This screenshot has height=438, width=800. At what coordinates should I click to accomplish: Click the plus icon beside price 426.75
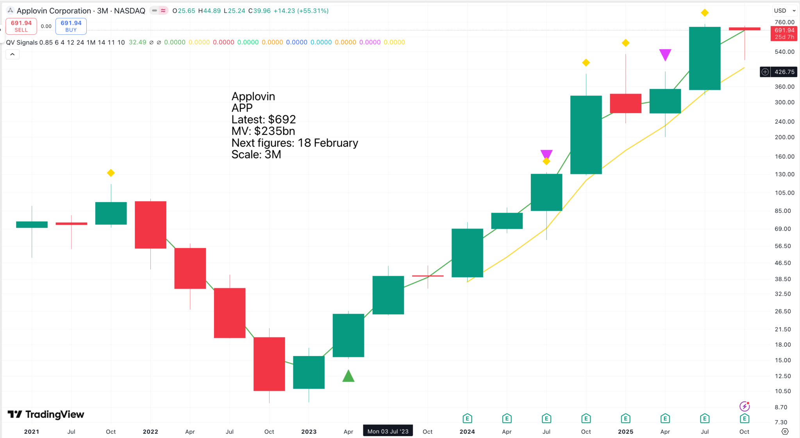[765, 72]
